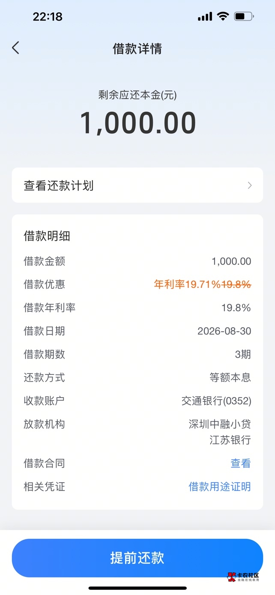Tap the cellular signal bars icon

pyautogui.click(x=205, y=17)
